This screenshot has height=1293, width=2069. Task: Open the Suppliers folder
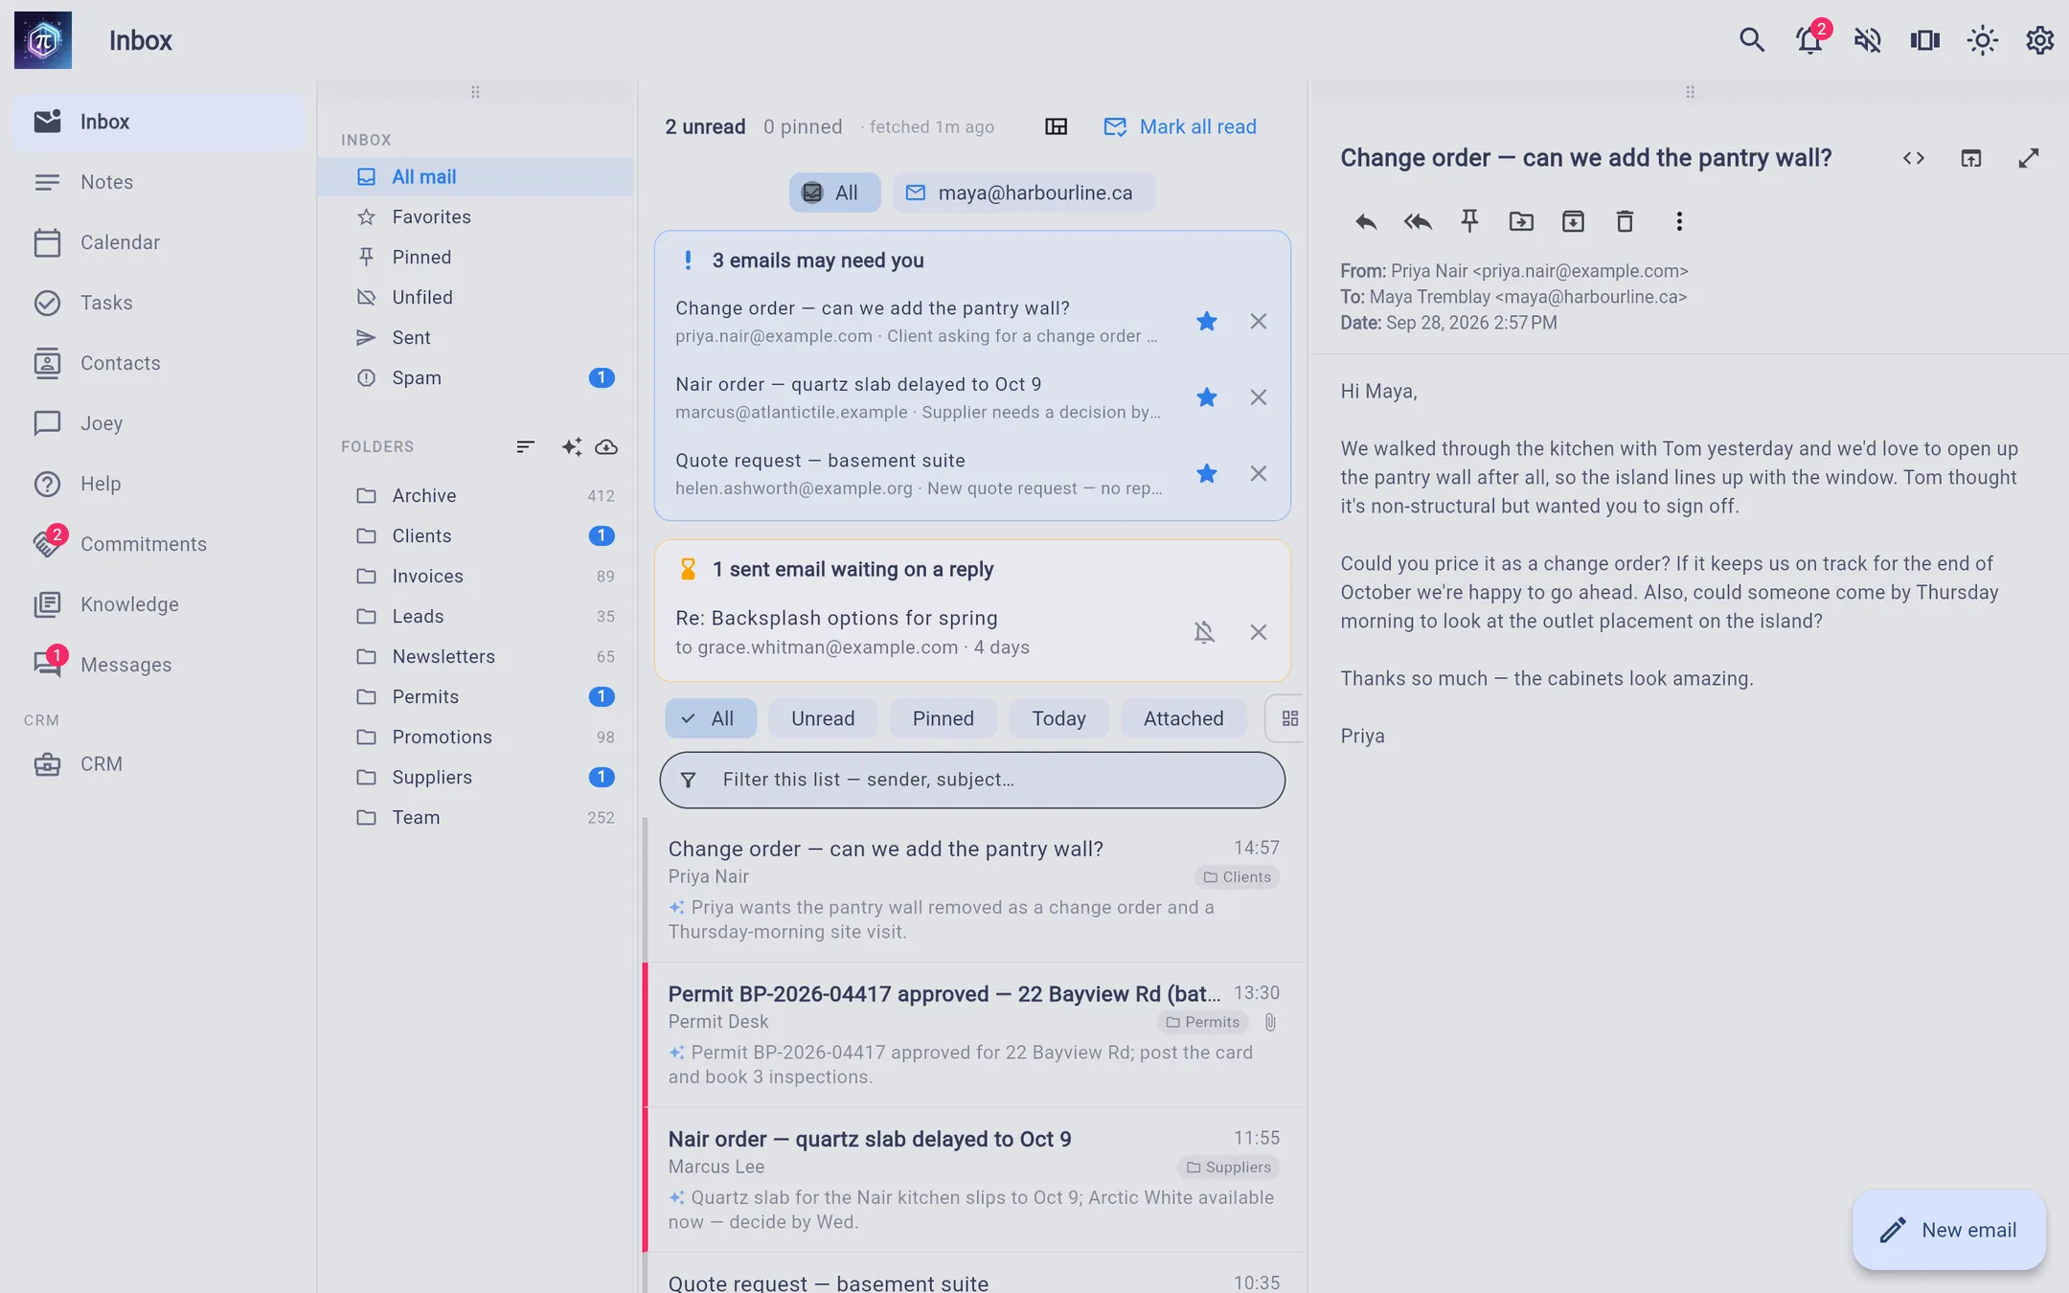[x=475, y=778]
